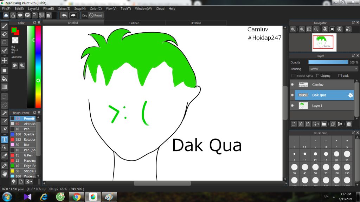Add a new layer folder
Image resolution: width=360 pixels, height=202 pixels.
324,124
